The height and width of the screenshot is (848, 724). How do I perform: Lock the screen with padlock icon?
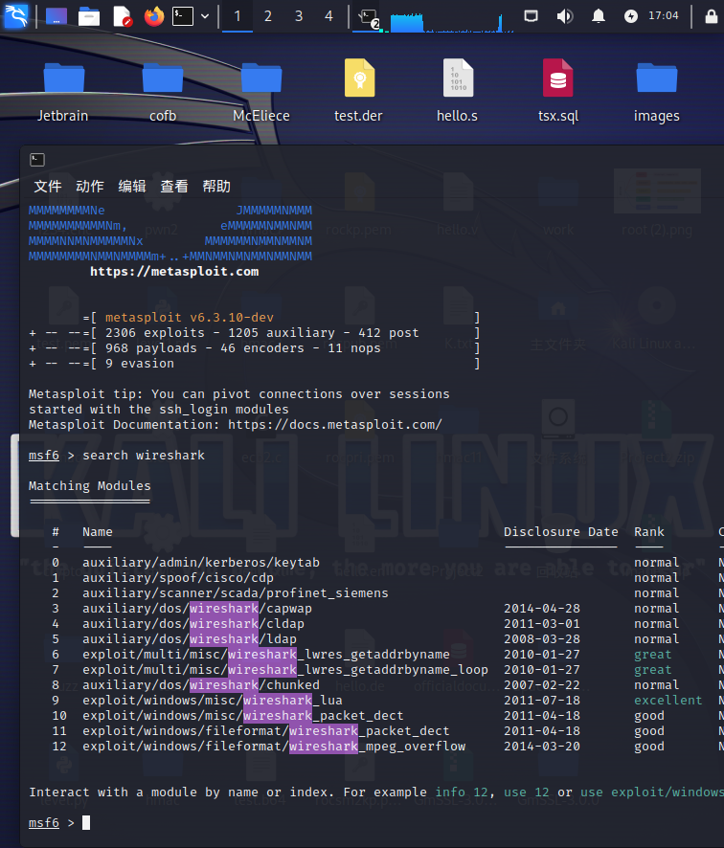(x=711, y=16)
